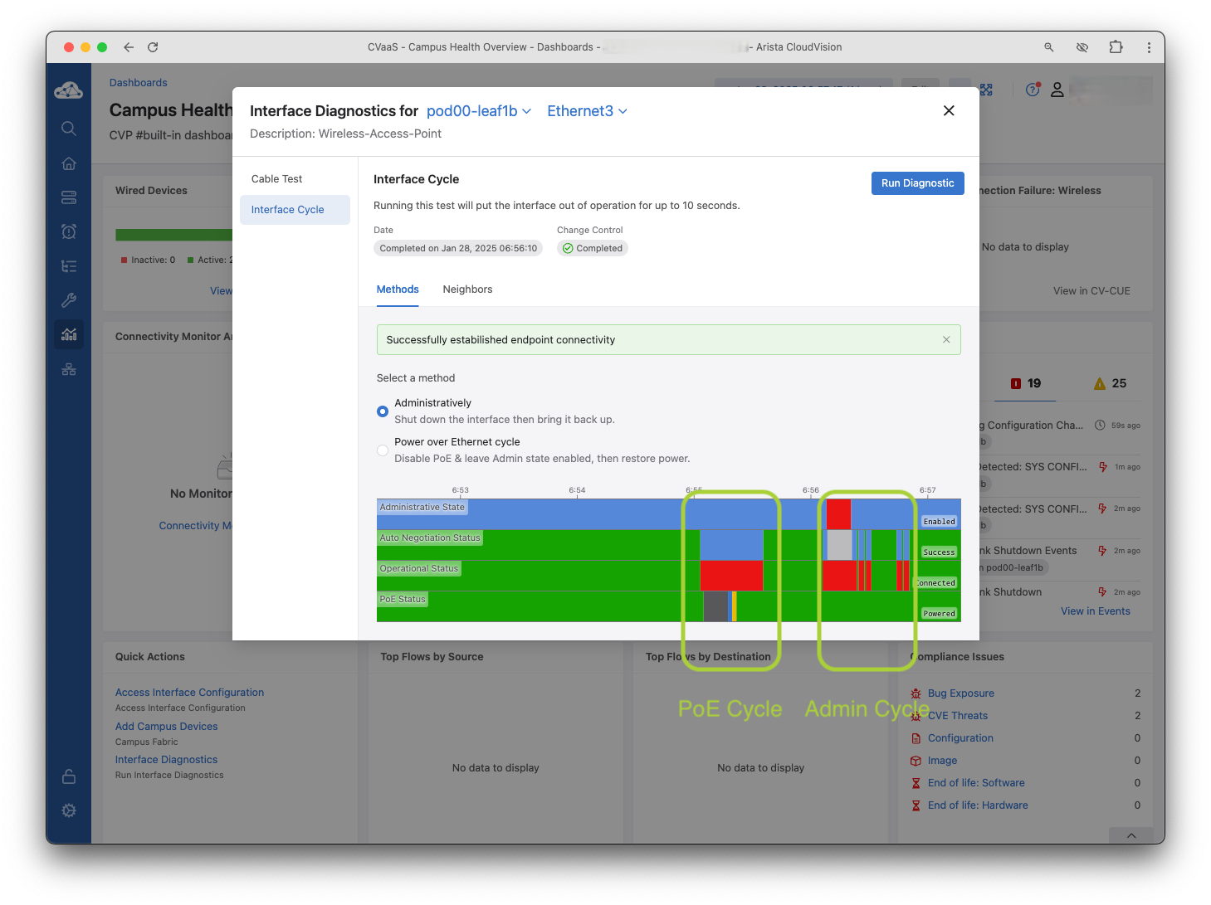Switch to the Neighbors tab
1211x905 pixels.
pos(467,290)
